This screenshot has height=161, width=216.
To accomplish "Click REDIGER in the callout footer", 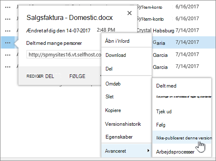I will [35, 76].
